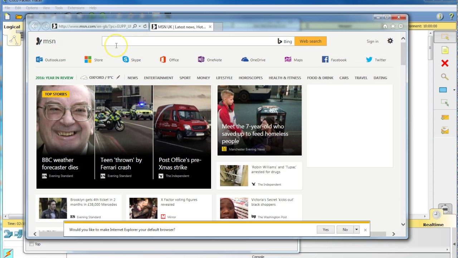Open Teen 'thrown' by Ferrari crash story

coord(124,137)
